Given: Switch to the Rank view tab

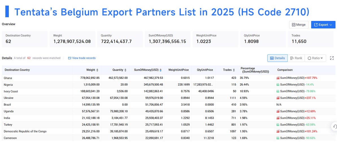Looking at the screenshot, I should coord(296,58).
